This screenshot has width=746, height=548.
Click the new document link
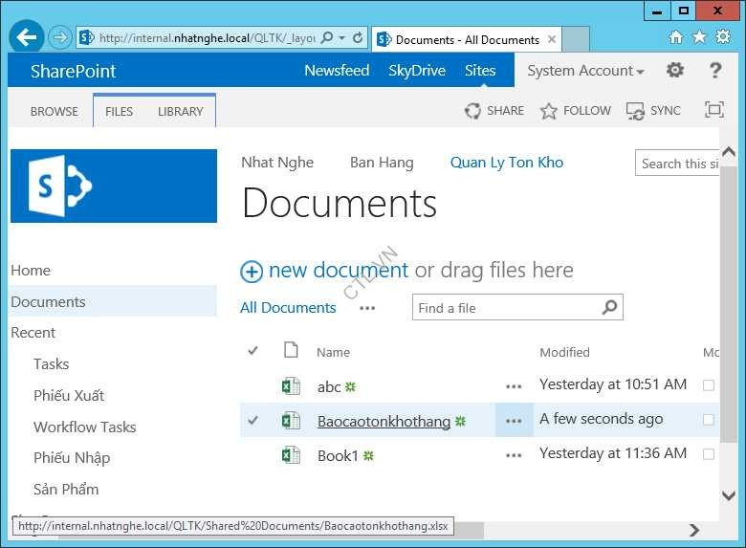tap(339, 271)
